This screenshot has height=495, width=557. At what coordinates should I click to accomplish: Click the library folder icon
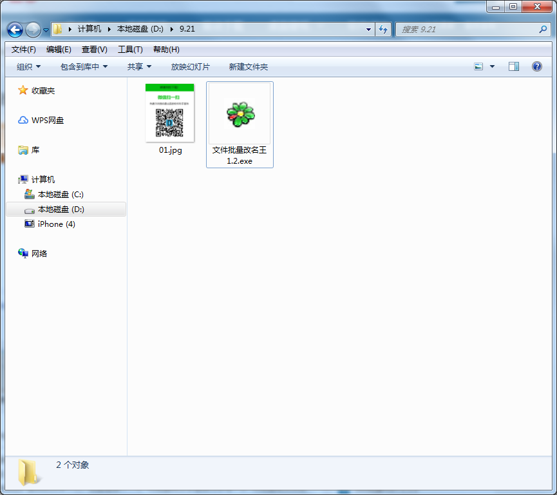pyautogui.click(x=23, y=150)
